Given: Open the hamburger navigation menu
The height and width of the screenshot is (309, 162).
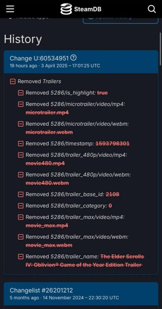Looking at the screenshot, I should click(x=10, y=9).
